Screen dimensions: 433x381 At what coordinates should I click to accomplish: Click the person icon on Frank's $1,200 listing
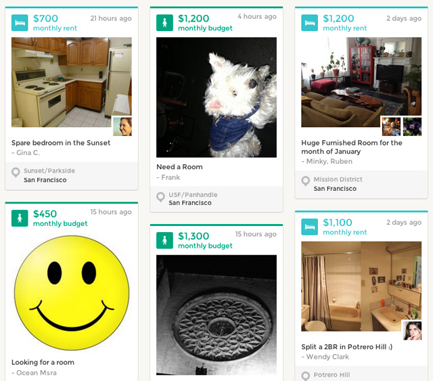click(164, 22)
